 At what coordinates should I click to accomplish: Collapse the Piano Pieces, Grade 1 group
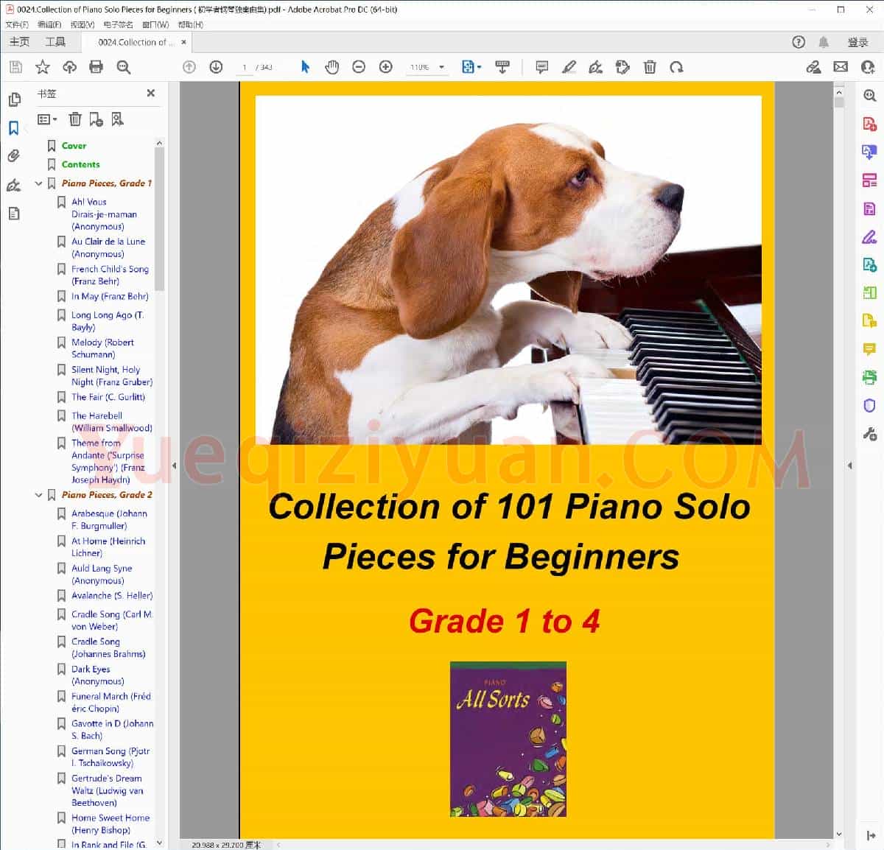click(x=39, y=183)
